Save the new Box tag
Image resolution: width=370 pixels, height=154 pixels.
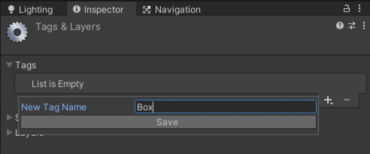coord(168,122)
